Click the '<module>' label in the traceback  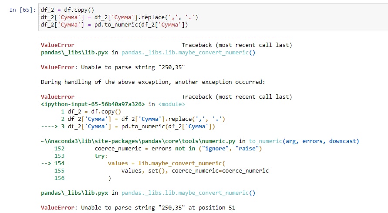tap(172, 104)
